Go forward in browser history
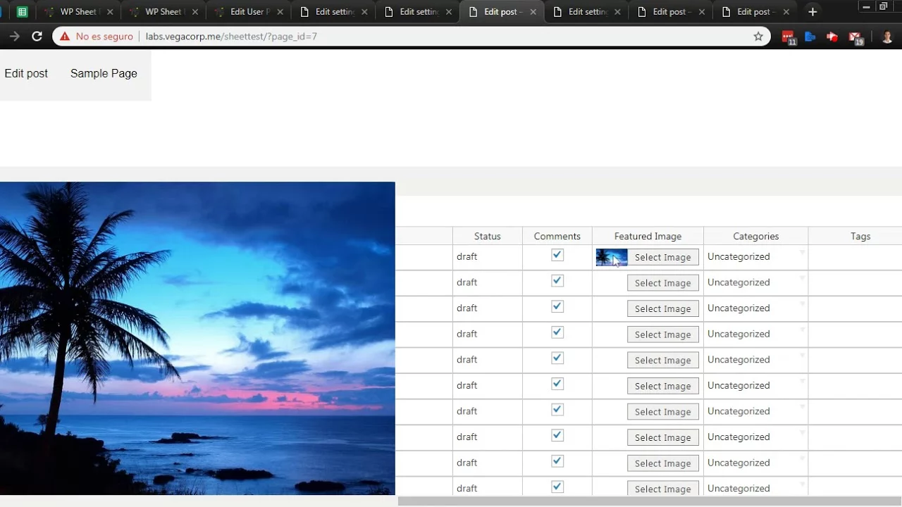Image resolution: width=902 pixels, height=507 pixels. (14, 37)
